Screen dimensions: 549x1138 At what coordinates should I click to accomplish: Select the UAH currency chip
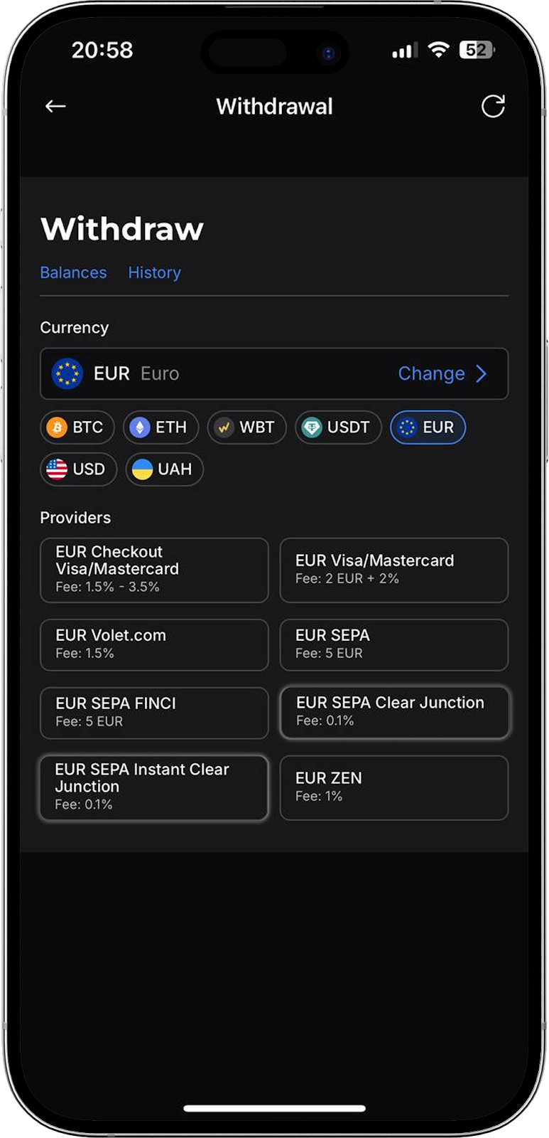coord(165,469)
